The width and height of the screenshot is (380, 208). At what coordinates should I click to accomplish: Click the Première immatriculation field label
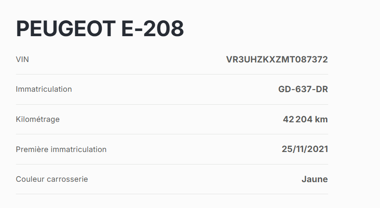tap(61, 149)
